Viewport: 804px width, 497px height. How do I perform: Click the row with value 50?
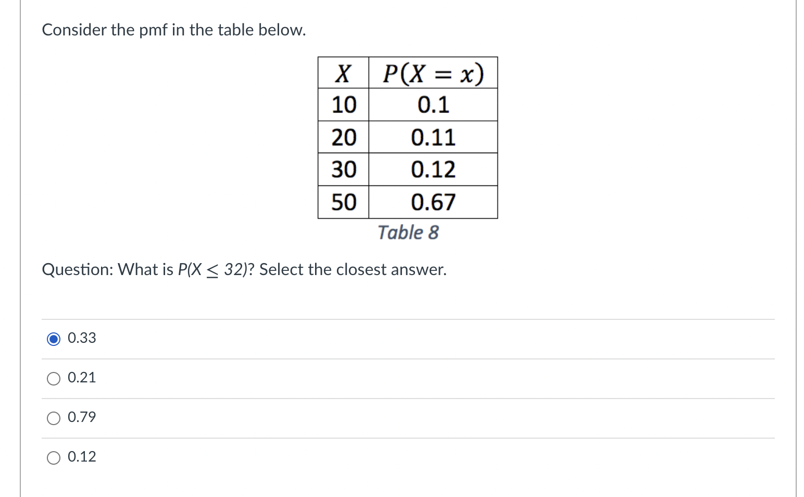click(x=343, y=202)
